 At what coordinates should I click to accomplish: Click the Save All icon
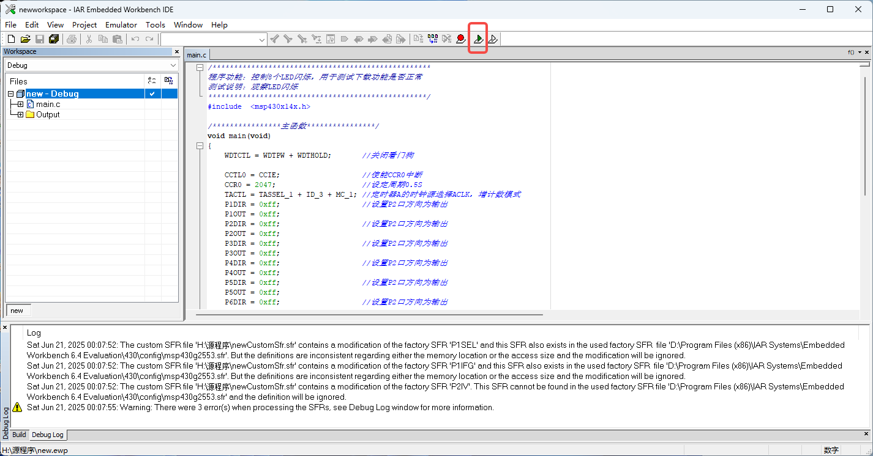point(54,39)
